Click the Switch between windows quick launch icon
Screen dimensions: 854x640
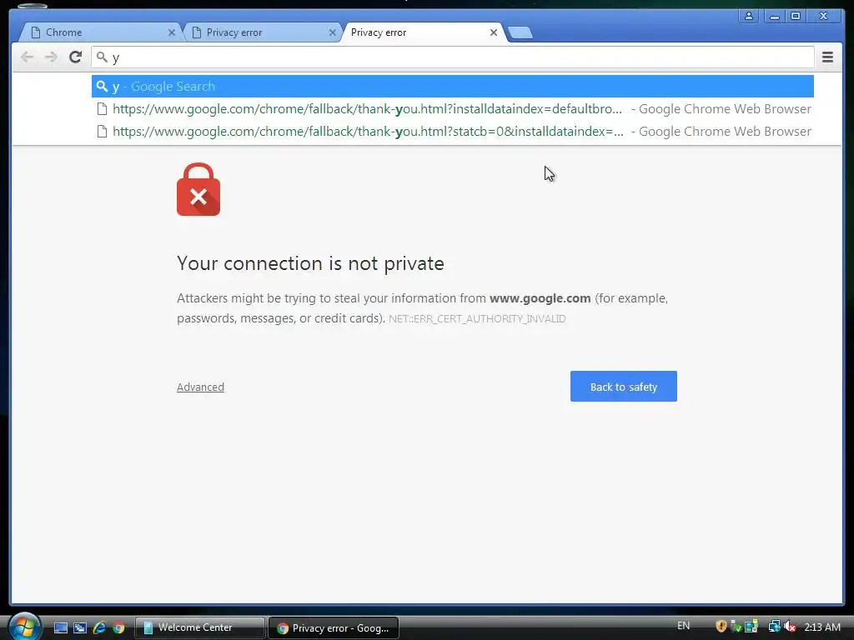click(80, 627)
